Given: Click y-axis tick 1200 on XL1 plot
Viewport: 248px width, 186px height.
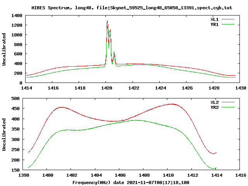Looking at the screenshot, I should pyautogui.click(x=17, y=25).
